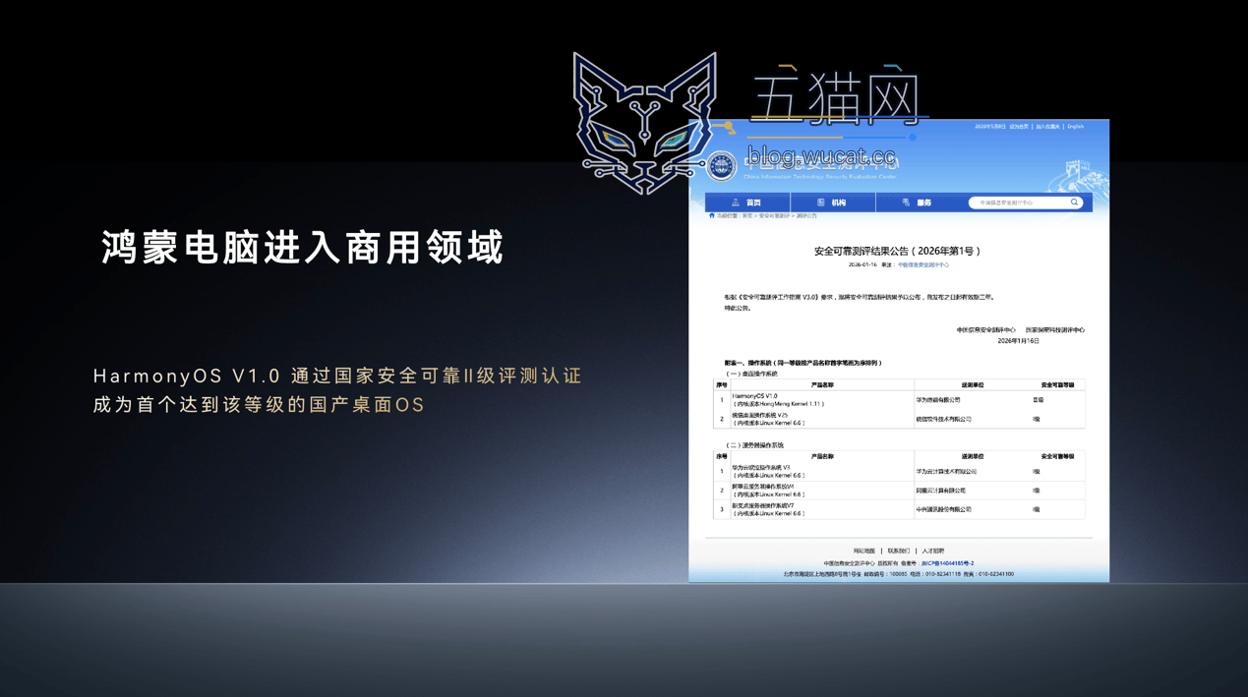
Task: Click the 中兴通讯股份有限公司 cell
Action: click(x=943, y=509)
